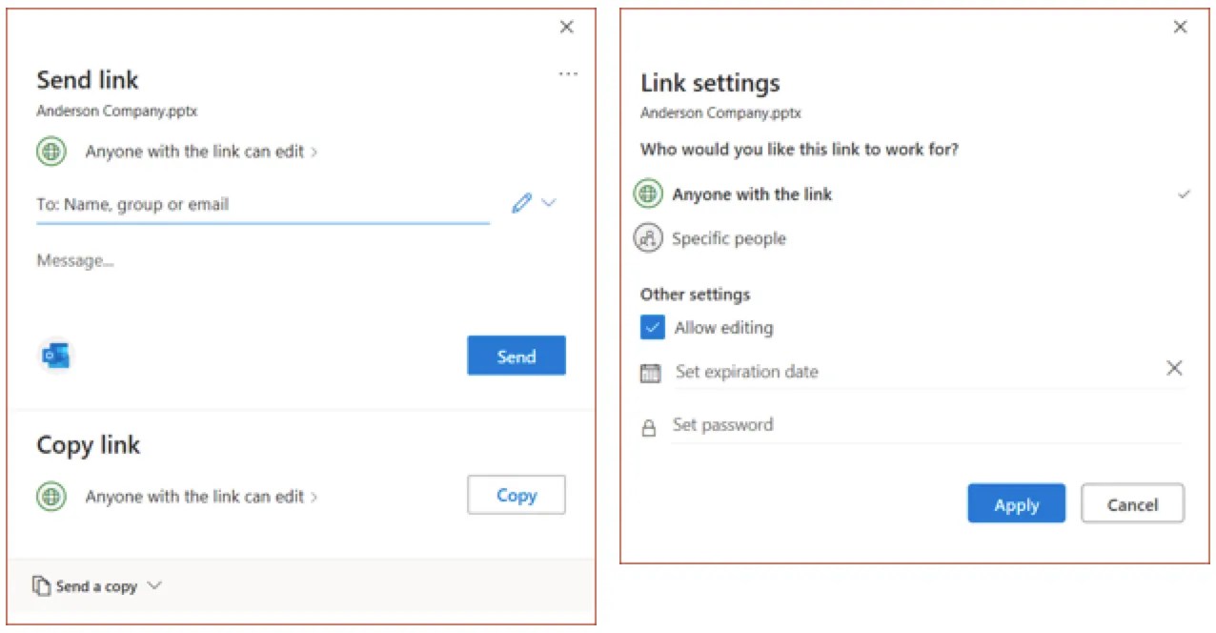Click the globe icon under Send link
This screenshot has height=633, width=1216.
51,152
